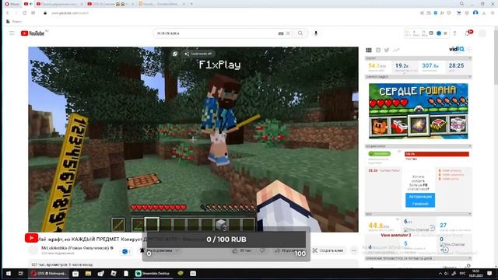The width and height of the screenshot is (498, 280).
Task: Open vidIQ grid overview icon
Action: [x=369, y=50]
